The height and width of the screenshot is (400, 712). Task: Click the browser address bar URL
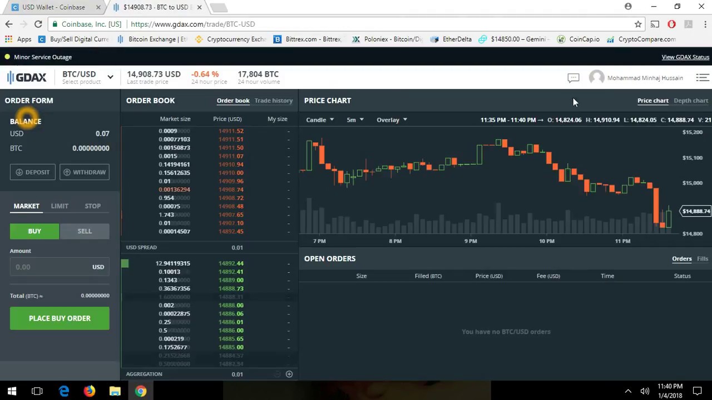pos(192,24)
